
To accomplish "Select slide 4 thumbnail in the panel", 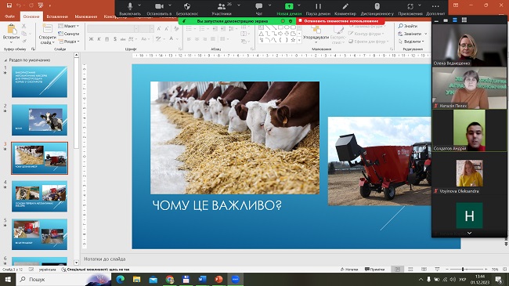I will pos(40,196).
